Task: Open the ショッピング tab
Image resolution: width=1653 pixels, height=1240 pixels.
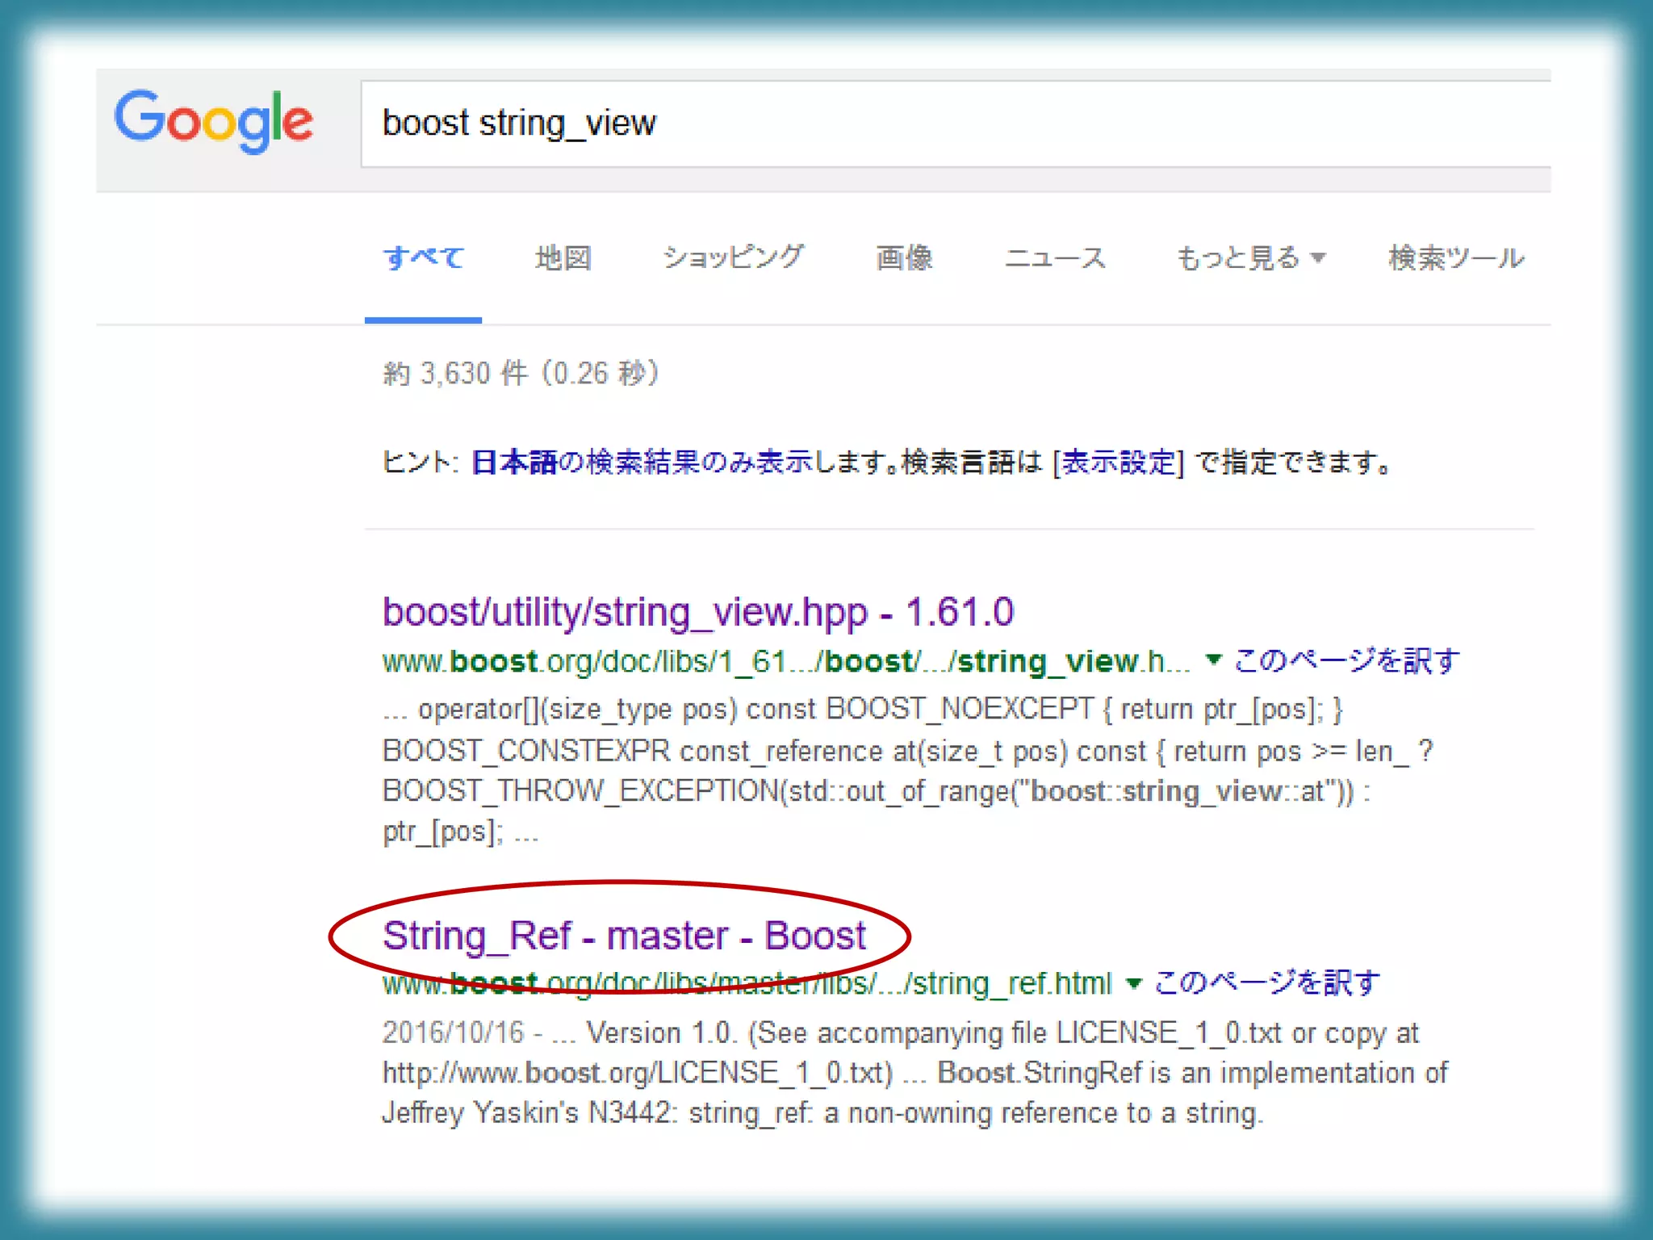Action: coord(733,258)
